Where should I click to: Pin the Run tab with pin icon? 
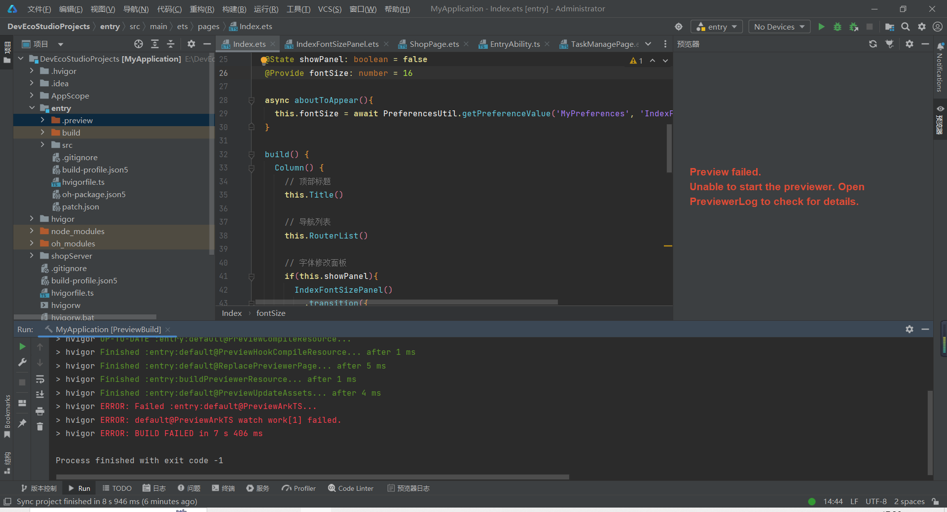click(x=22, y=423)
